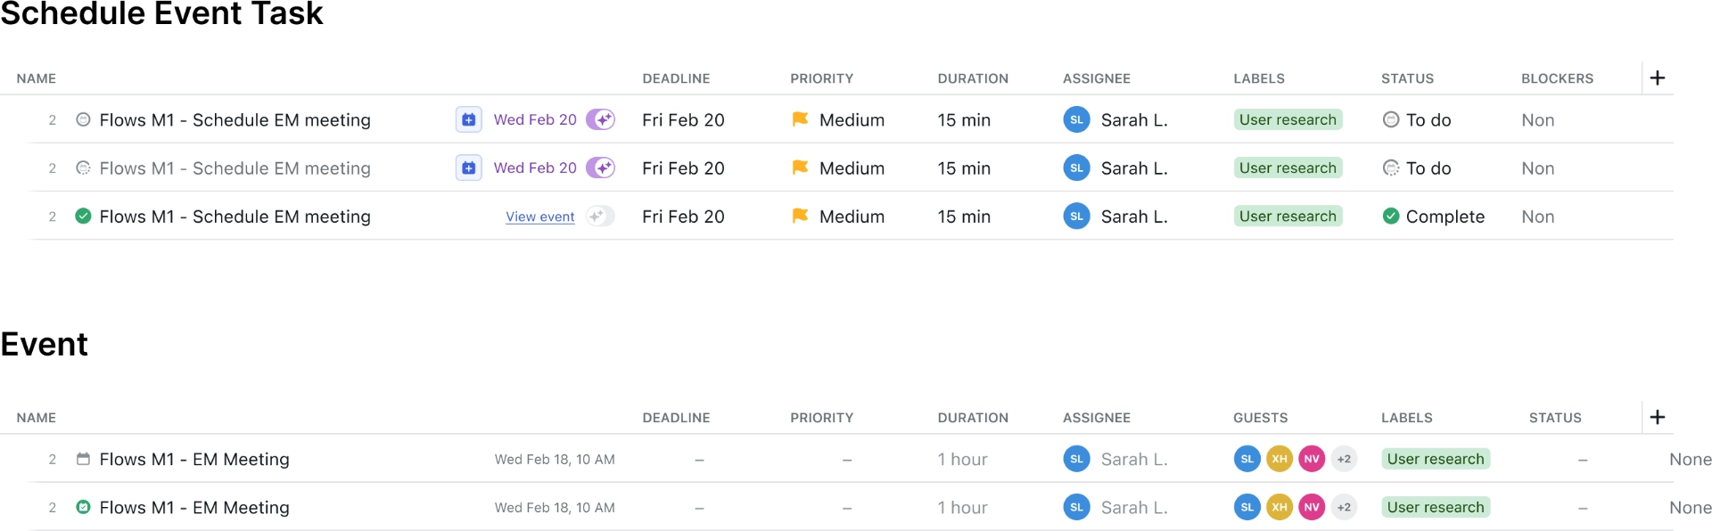This screenshot has width=1712, height=531.
Task: Click orange priority flag in first task row
Action: [x=800, y=119]
